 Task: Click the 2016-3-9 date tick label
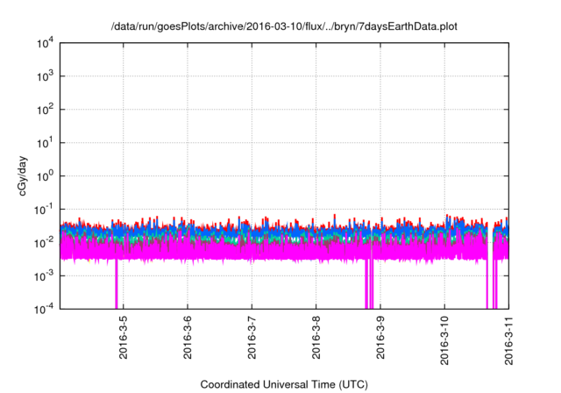point(380,338)
